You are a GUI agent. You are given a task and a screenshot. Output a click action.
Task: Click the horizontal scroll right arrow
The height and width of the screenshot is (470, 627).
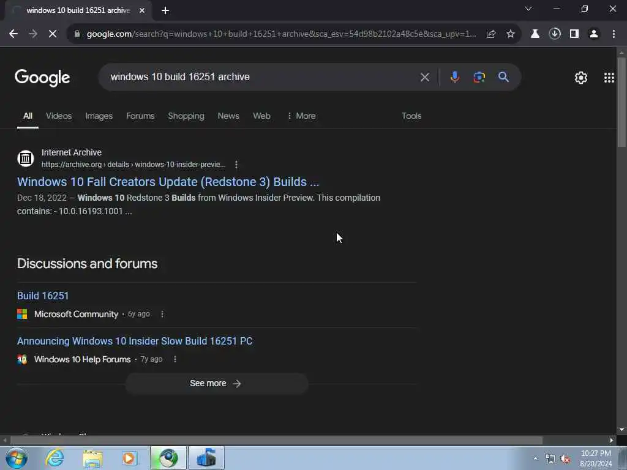pos(612,441)
